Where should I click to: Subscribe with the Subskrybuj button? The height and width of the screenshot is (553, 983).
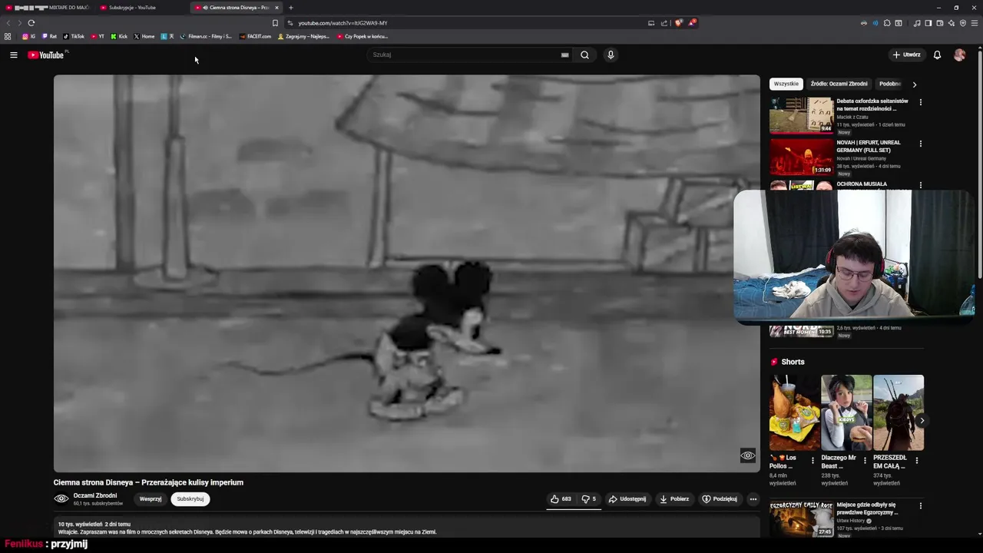(190, 498)
